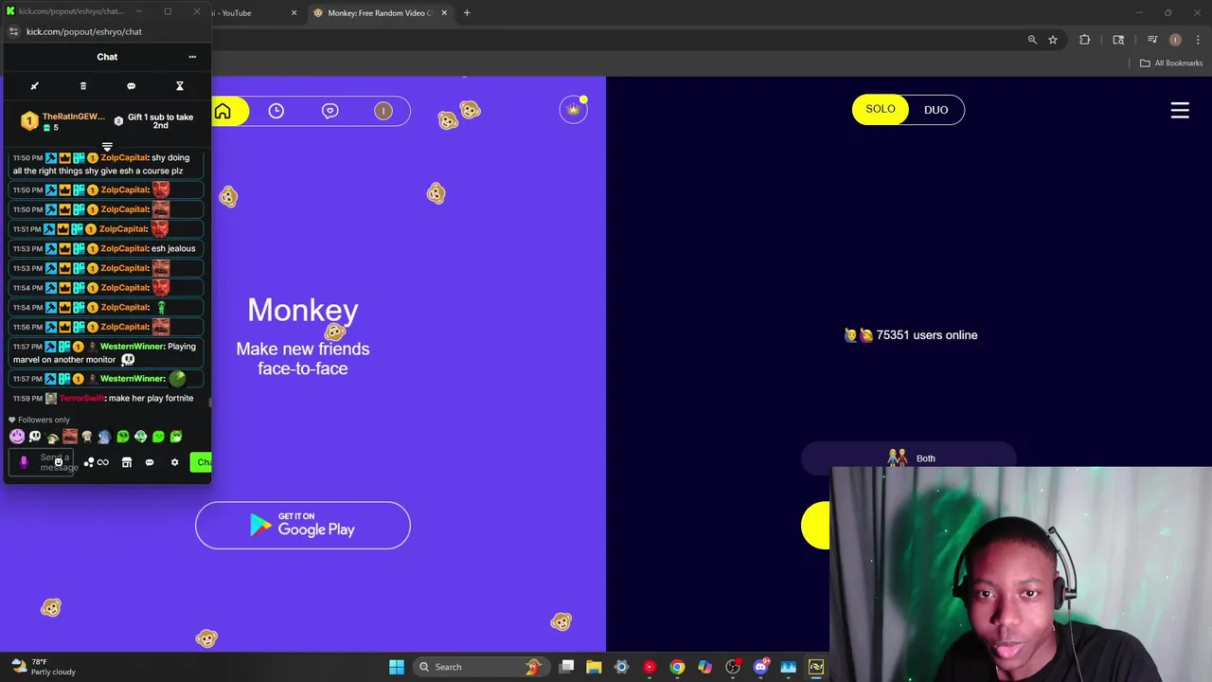Click the Chrome profile avatar

pyautogui.click(x=1175, y=40)
